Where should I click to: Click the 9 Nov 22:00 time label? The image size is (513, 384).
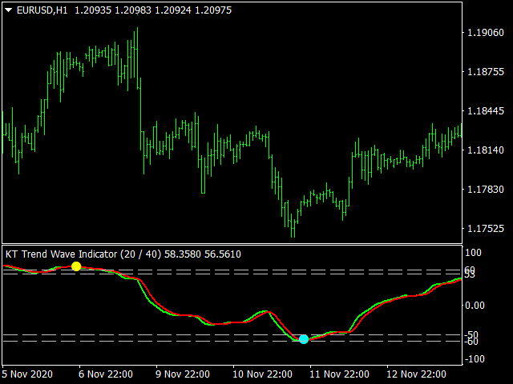pos(183,374)
